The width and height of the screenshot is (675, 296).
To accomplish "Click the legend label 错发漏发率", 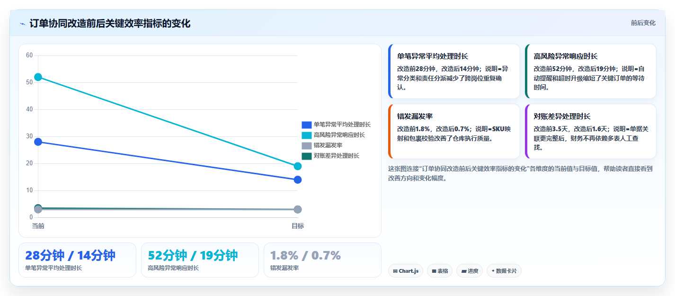I will [328, 145].
